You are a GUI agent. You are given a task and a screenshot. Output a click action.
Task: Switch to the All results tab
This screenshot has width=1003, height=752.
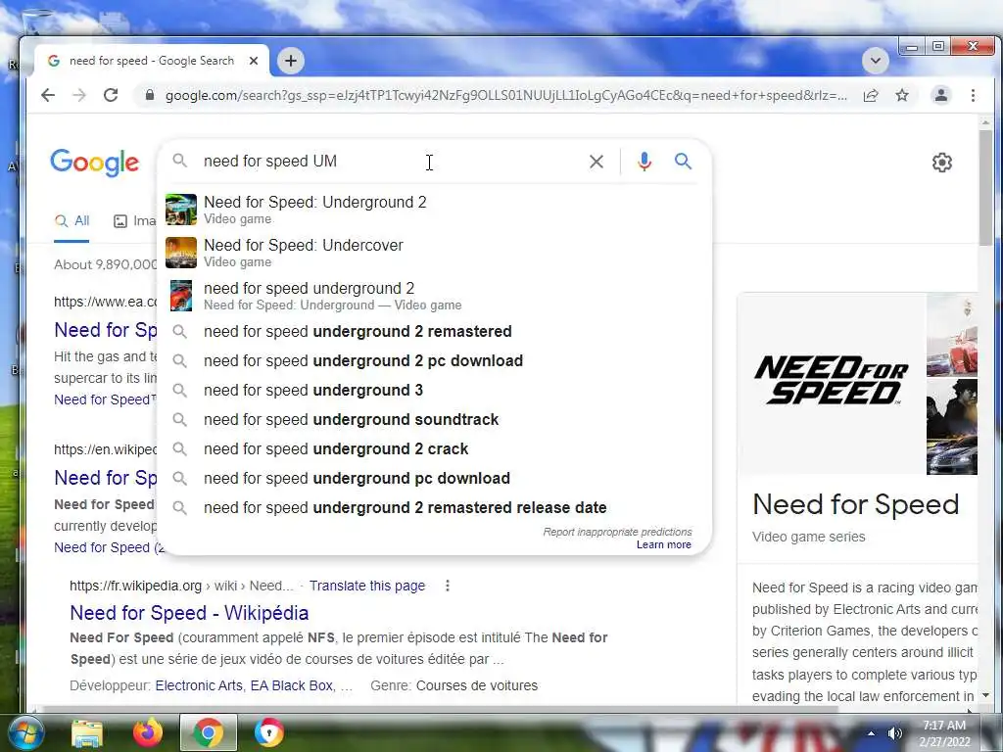click(x=72, y=221)
